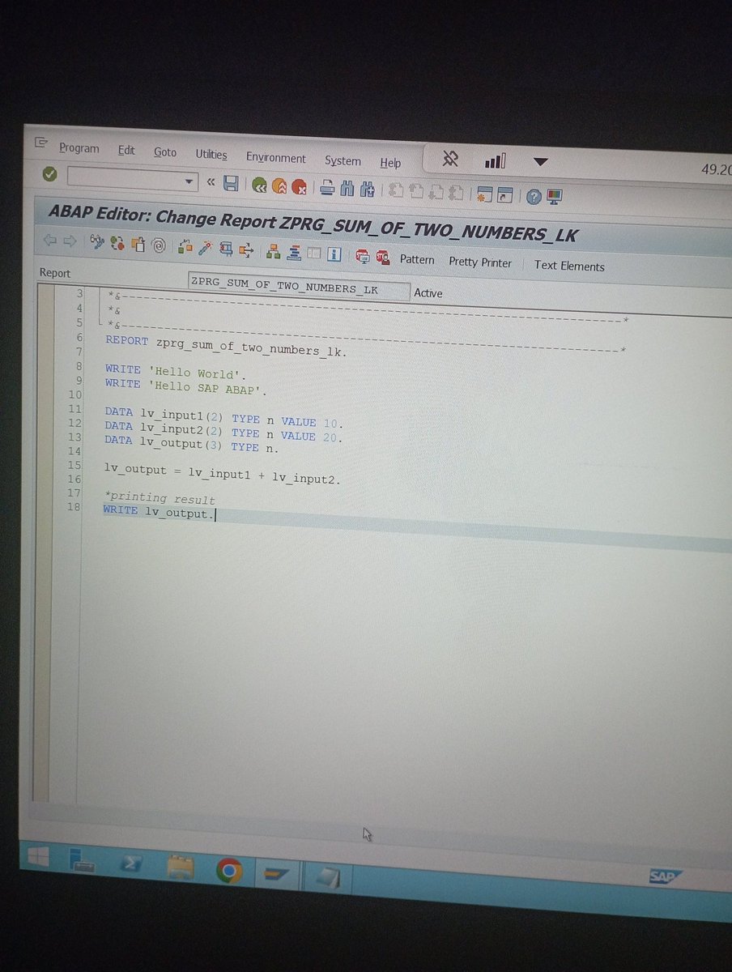
Task: Click the Find binoculars icon
Action: point(347,190)
